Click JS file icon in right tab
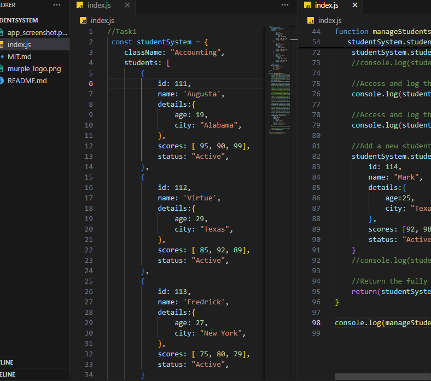This screenshot has height=381, width=431. coord(307,5)
